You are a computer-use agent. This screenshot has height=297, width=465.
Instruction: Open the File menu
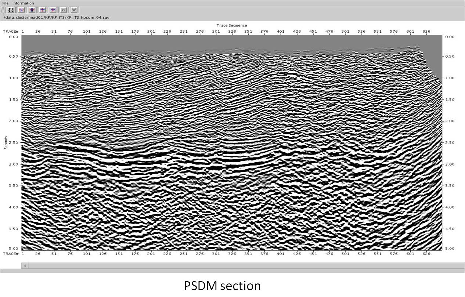(x=5, y=3)
